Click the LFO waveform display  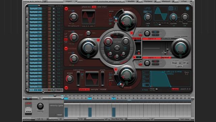pos(161,14)
